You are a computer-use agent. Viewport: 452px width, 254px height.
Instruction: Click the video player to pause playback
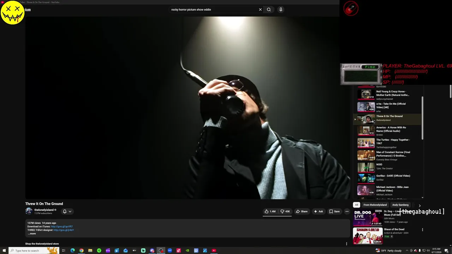point(188,108)
